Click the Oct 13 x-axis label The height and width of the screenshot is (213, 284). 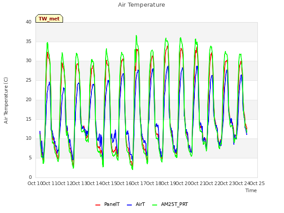[79, 183]
